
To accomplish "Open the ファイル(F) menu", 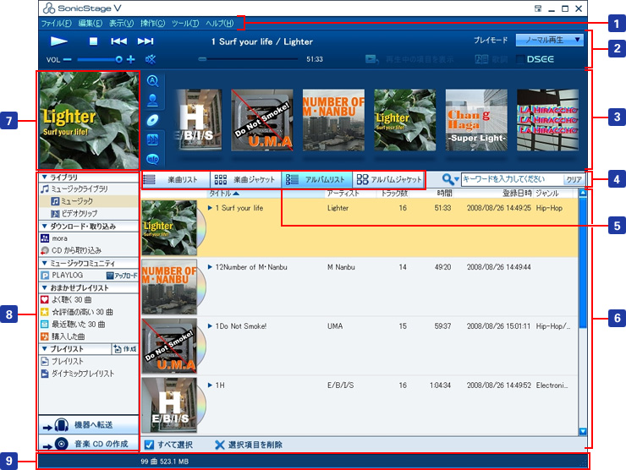I will coord(57,23).
